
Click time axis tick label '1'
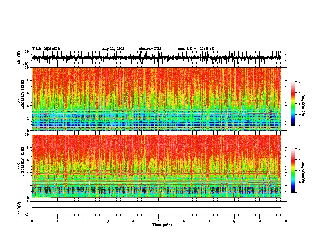(x=57, y=221)
